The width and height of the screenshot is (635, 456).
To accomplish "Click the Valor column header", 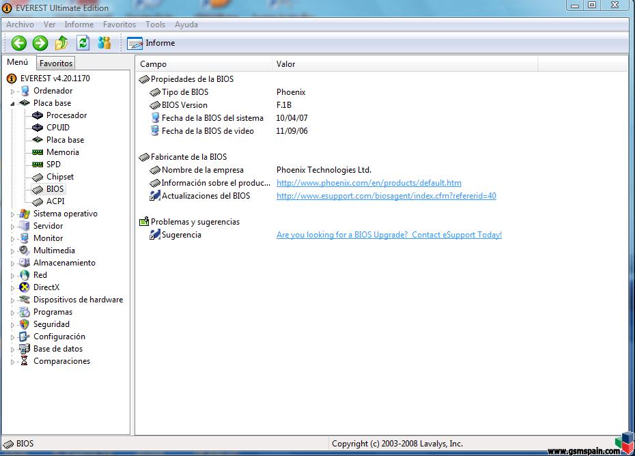I will click(405, 64).
